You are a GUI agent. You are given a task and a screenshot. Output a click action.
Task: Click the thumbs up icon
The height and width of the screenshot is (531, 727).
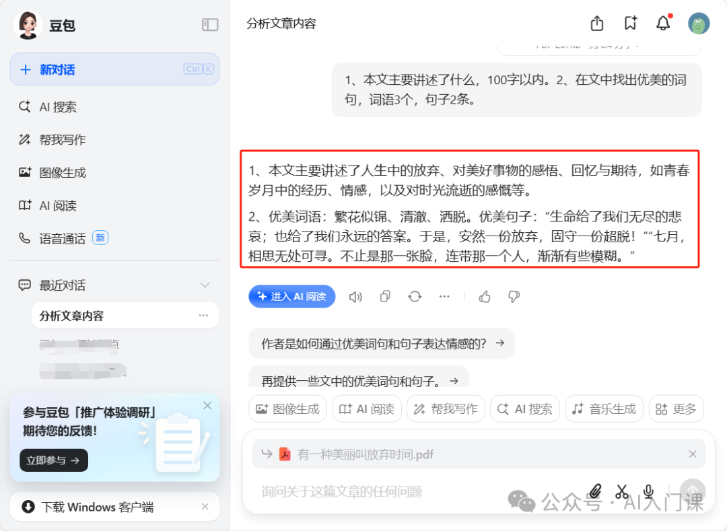click(484, 297)
